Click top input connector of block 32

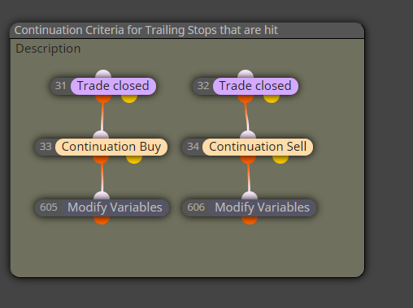coord(246,74)
